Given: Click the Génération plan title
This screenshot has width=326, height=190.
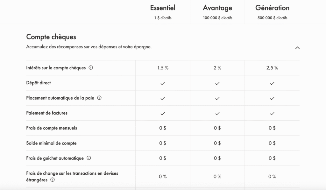Looking at the screenshot, I should tap(273, 7).
